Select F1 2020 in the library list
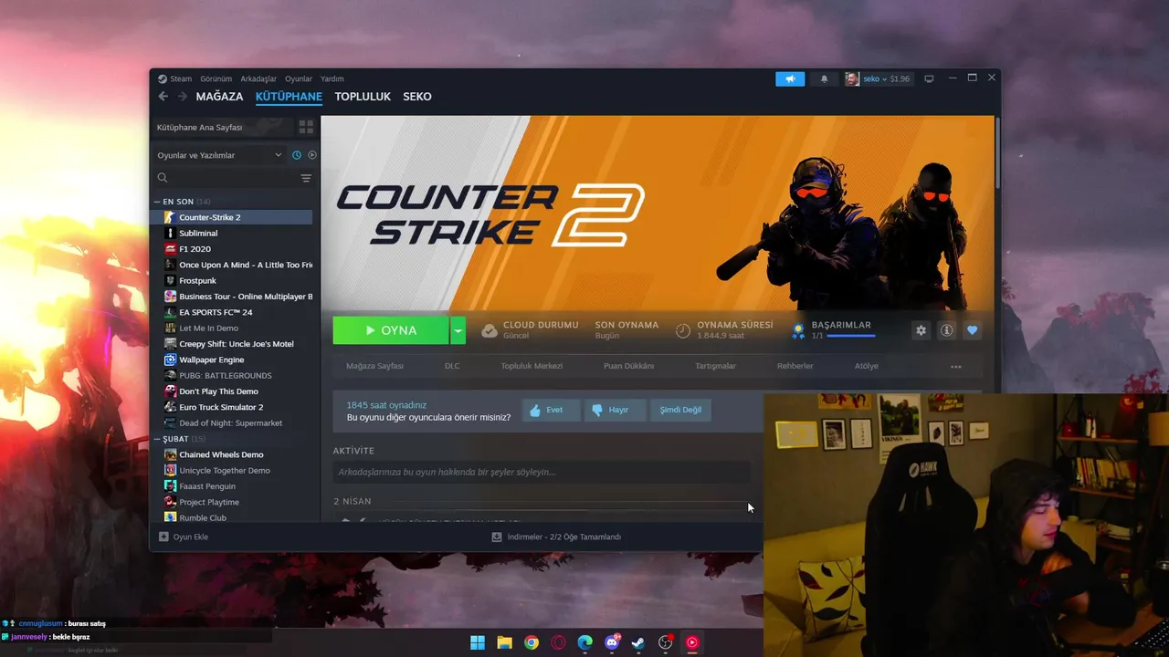 (231, 249)
